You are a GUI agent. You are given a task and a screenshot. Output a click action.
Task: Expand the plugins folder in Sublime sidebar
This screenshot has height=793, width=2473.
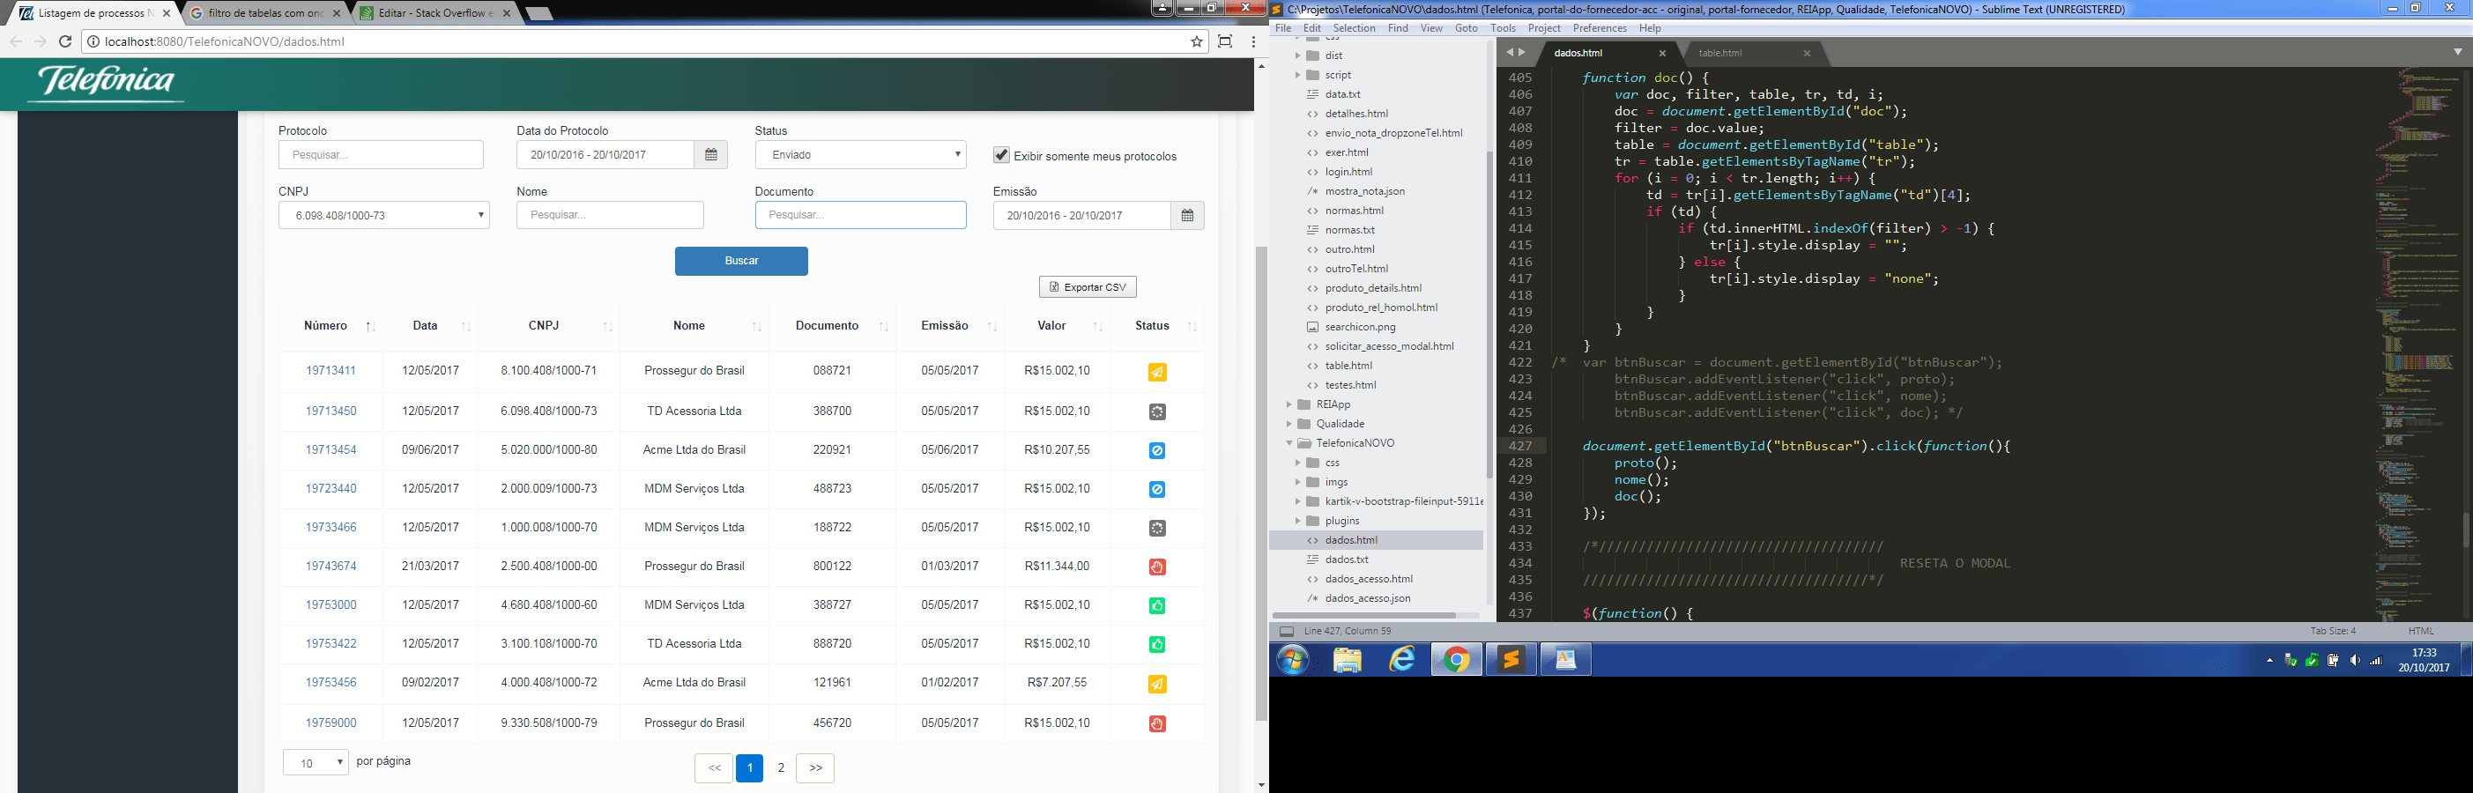click(x=1298, y=522)
